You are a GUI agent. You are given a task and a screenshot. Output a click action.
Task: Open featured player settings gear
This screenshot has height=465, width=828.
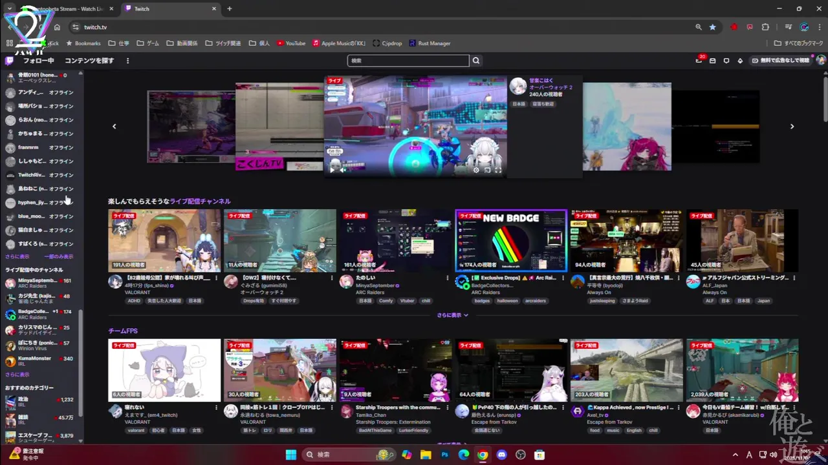476,170
